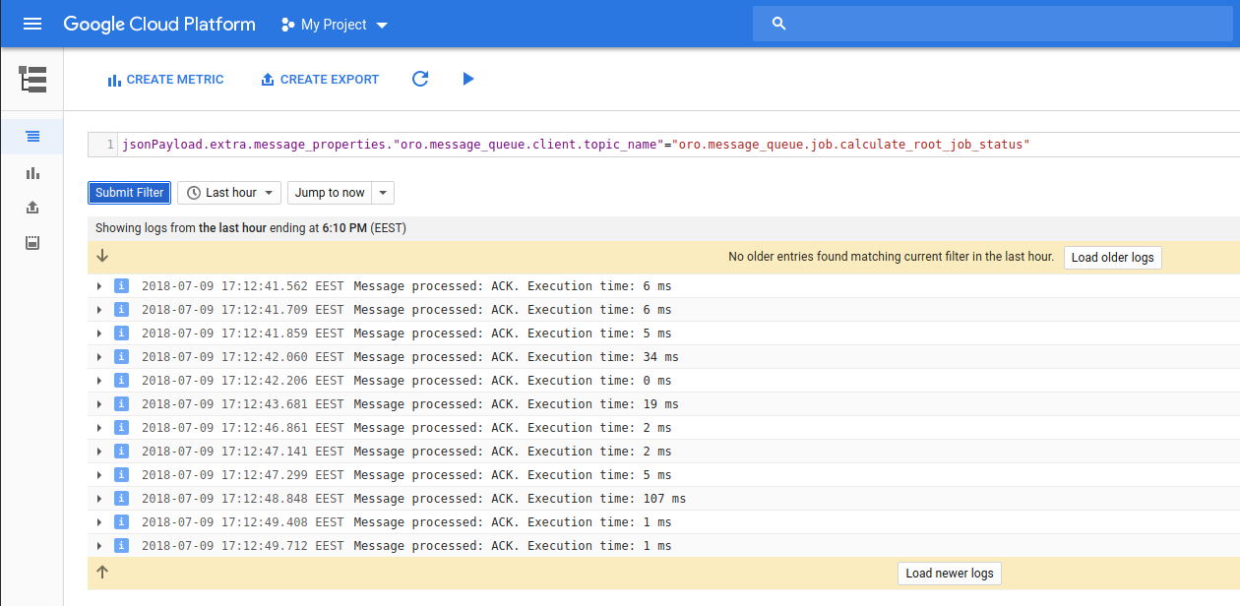Start streaming logs with play icon
1240x606 pixels.
(468, 79)
